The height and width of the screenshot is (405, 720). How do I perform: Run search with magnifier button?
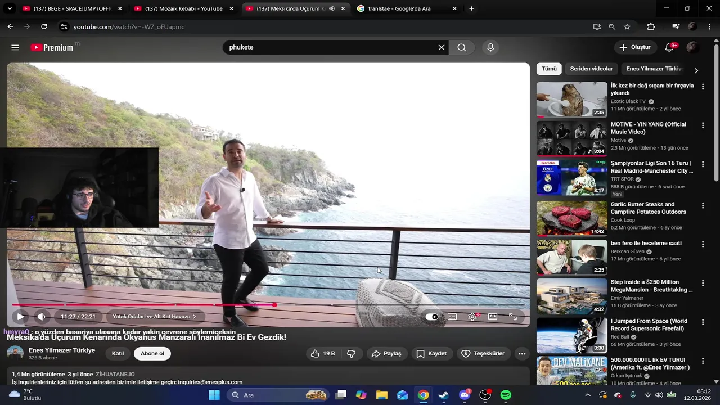(462, 48)
